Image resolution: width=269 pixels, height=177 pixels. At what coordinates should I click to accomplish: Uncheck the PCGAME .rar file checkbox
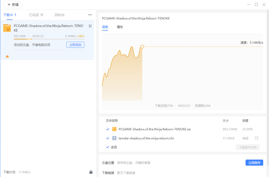point(107,129)
